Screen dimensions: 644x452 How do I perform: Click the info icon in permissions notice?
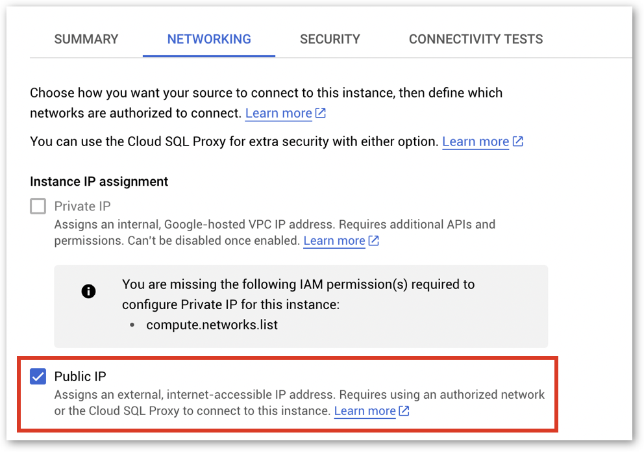(88, 291)
